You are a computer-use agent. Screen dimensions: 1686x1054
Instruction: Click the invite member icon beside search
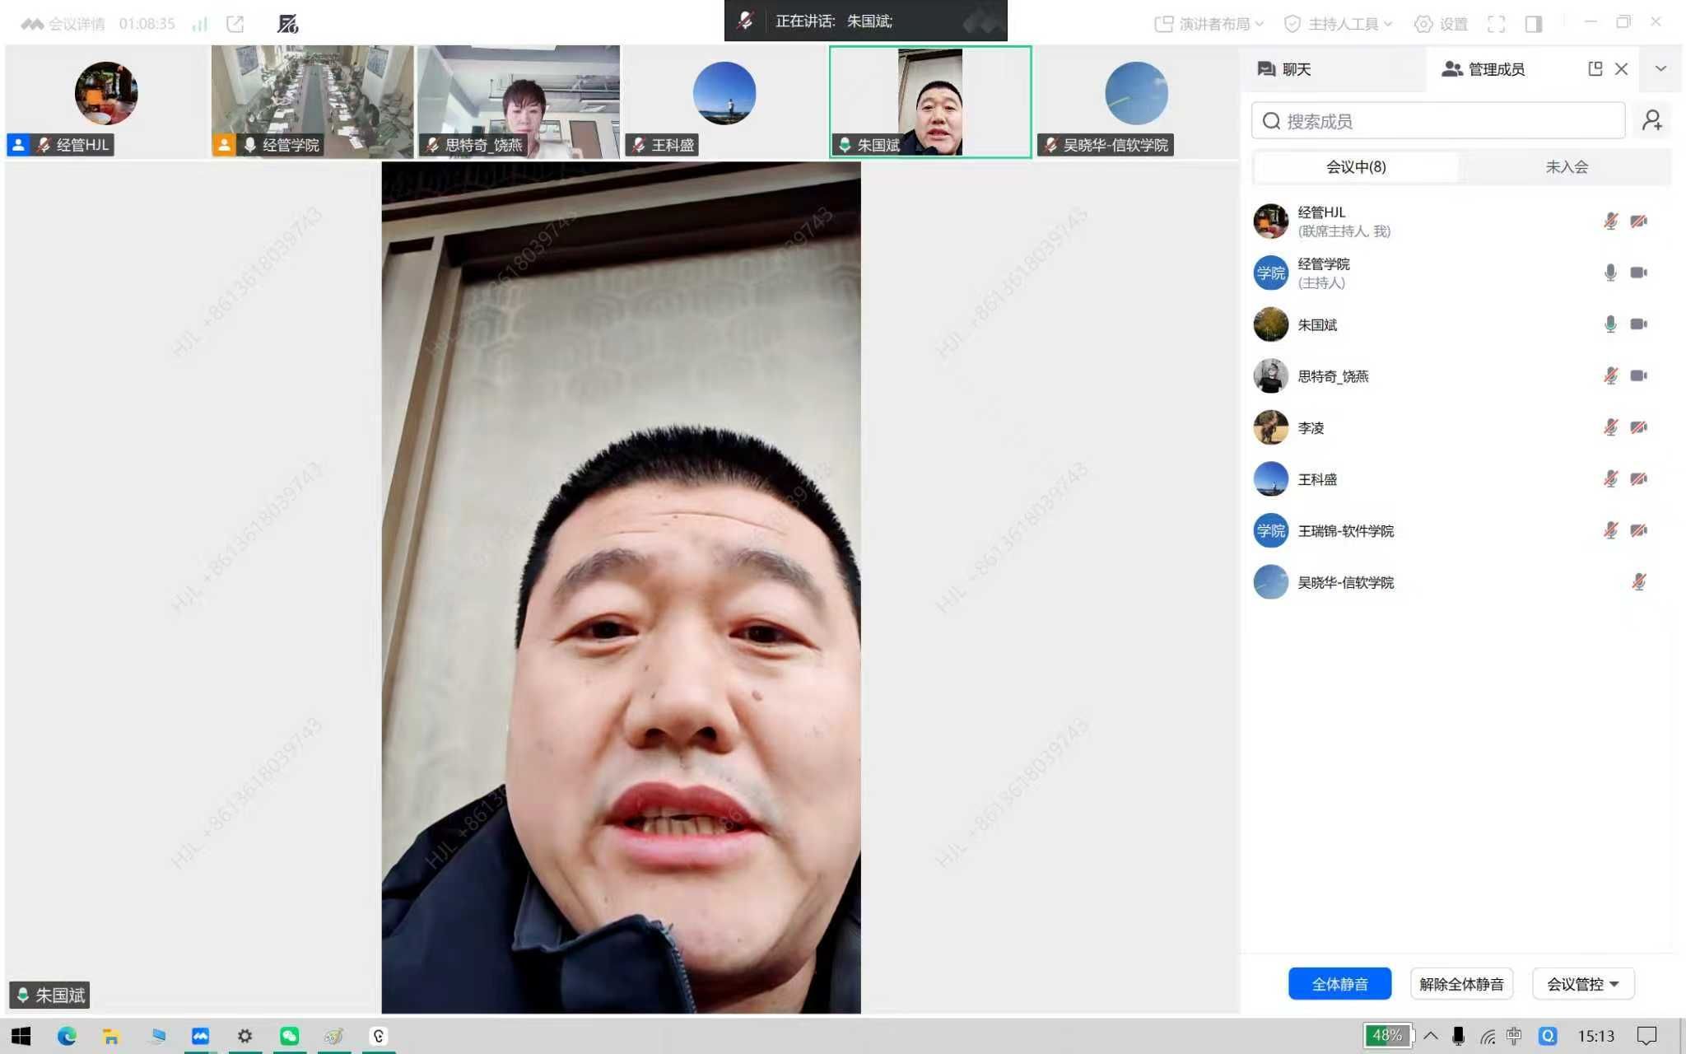(x=1651, y=121)
